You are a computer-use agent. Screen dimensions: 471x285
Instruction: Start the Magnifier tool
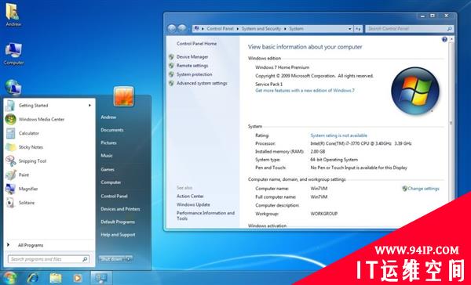pos(49,189)
